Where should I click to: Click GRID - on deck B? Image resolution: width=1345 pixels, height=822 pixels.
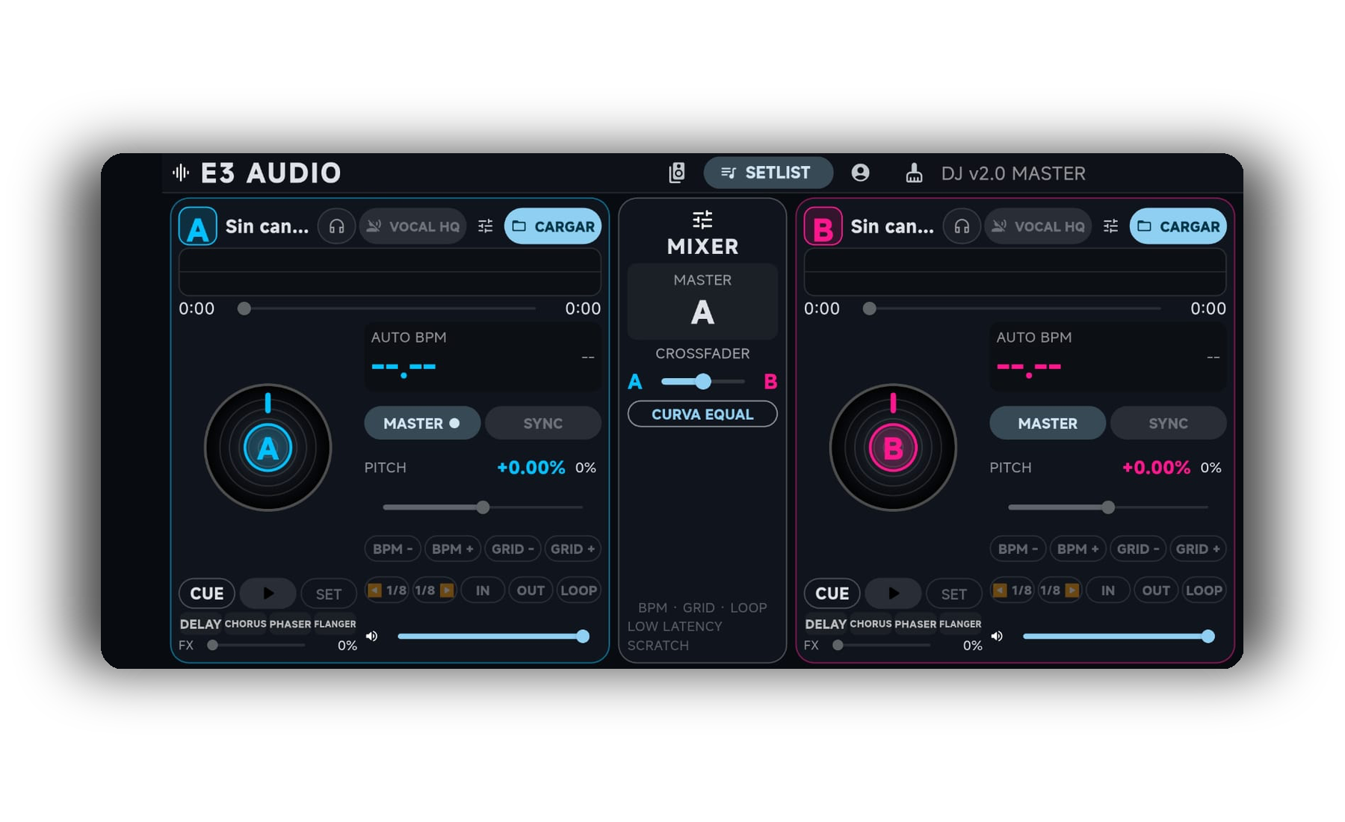pos(1138,548)
